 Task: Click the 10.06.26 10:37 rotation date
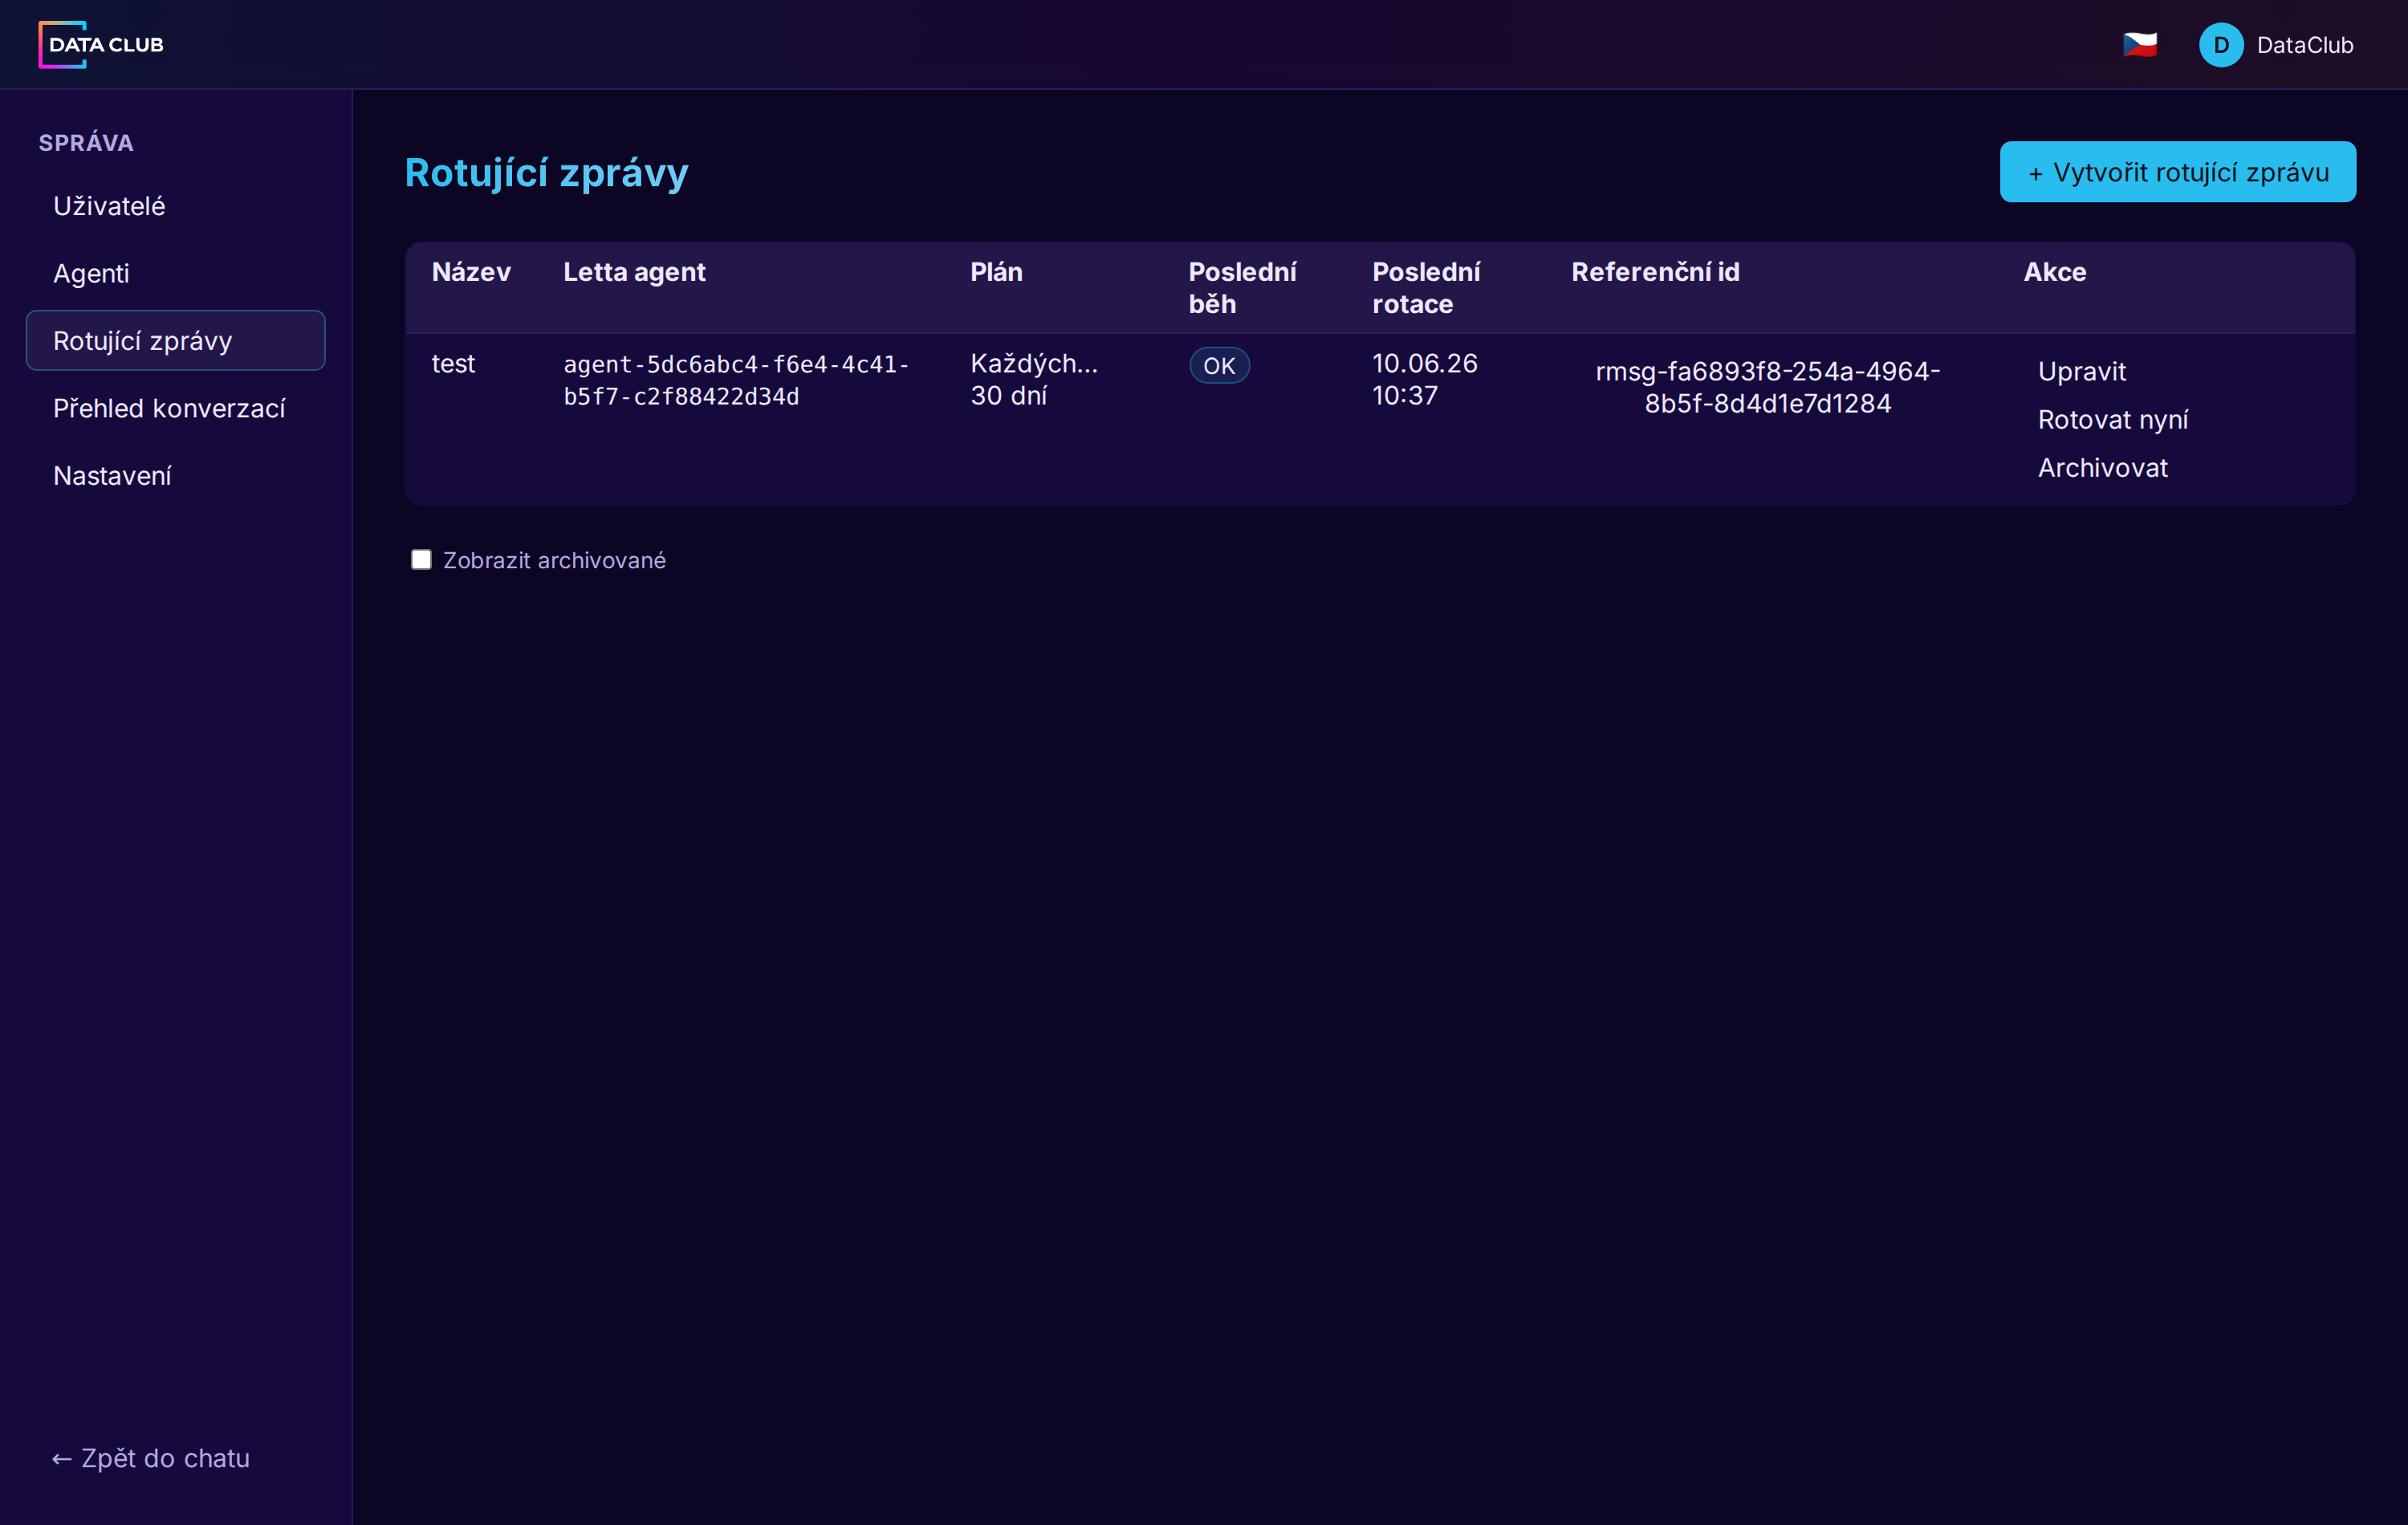tap(1424, 379)
